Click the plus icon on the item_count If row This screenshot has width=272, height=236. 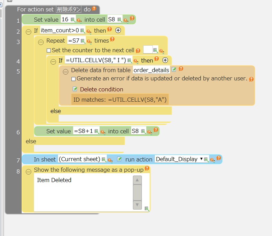118,31
